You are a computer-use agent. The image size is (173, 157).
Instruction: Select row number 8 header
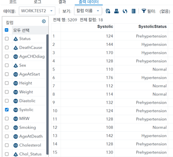pos(54,94)
